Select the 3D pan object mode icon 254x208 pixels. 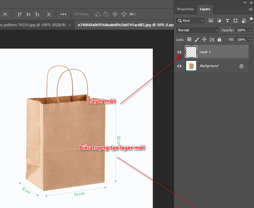click(x=115, y=14)
